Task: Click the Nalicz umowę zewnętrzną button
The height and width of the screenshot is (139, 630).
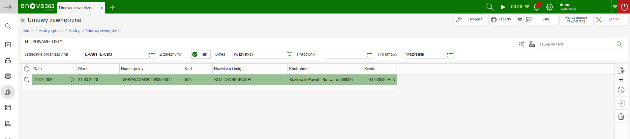Action: click(576, 20)
